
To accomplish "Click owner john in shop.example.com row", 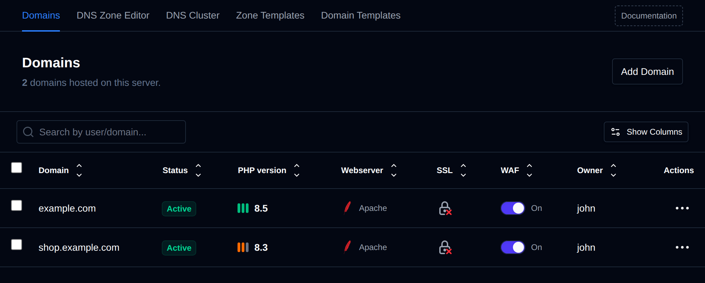I will coord(586,247).
